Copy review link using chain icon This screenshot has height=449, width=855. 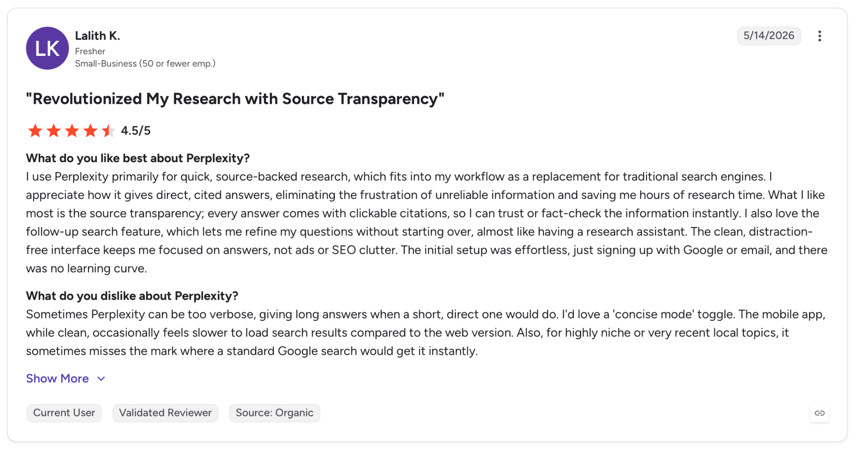point(820,413)
